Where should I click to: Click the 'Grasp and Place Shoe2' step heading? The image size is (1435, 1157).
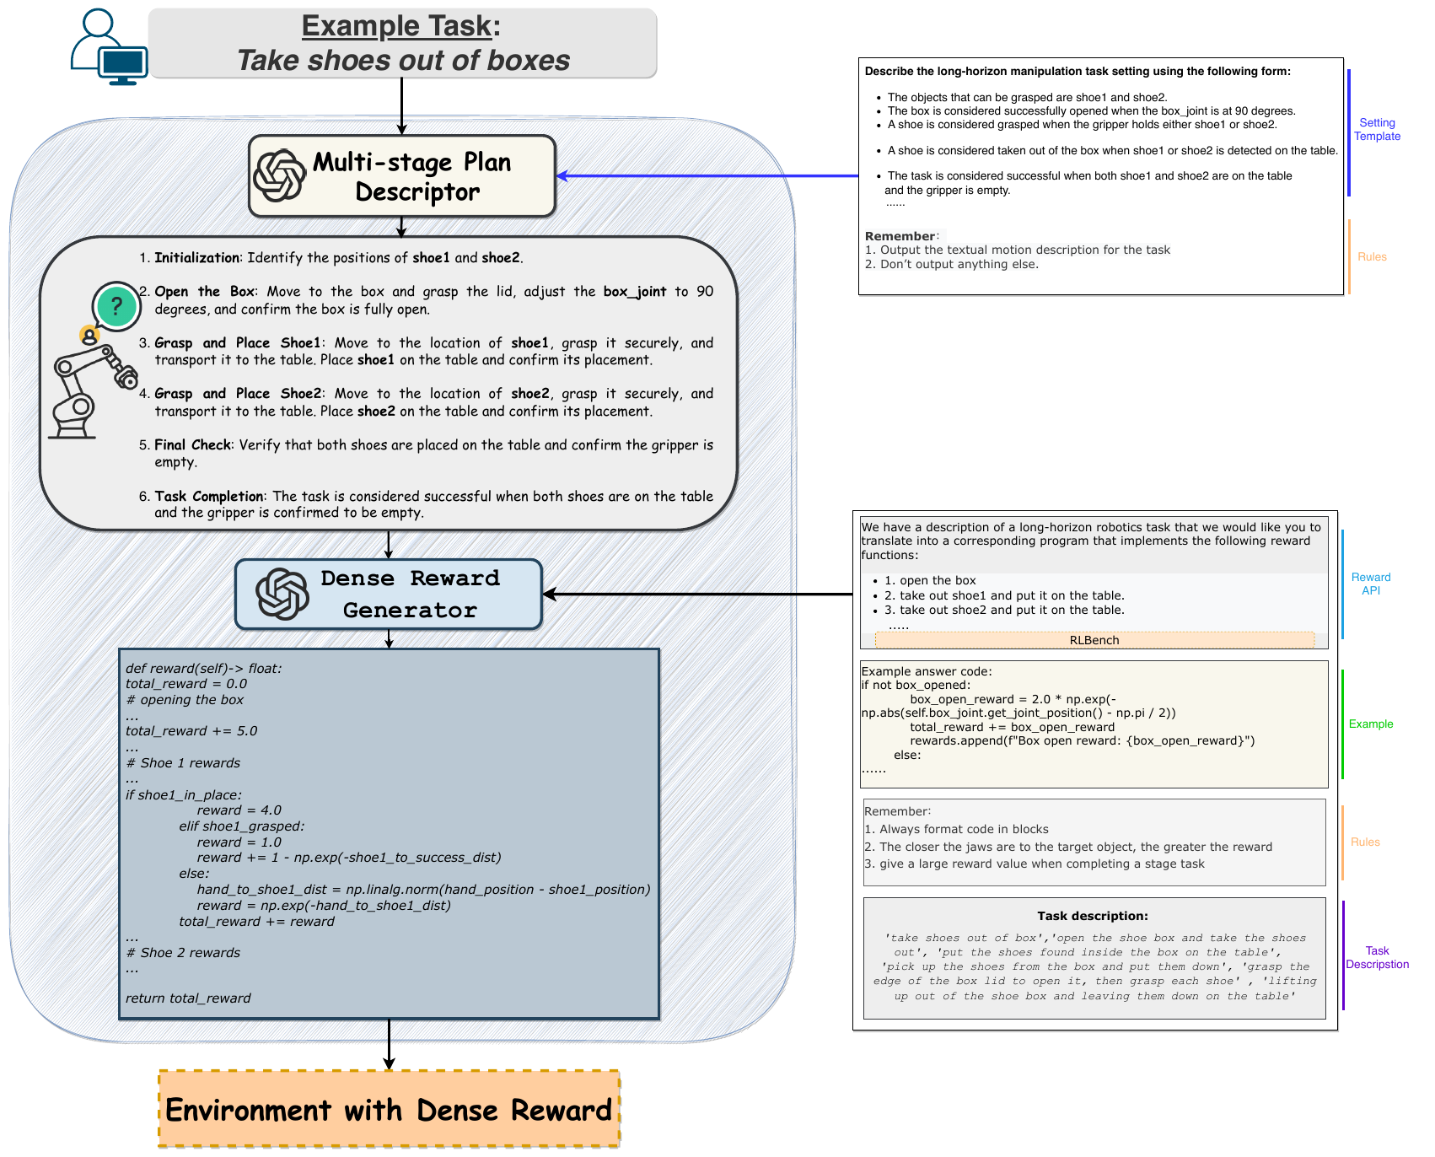238,393
